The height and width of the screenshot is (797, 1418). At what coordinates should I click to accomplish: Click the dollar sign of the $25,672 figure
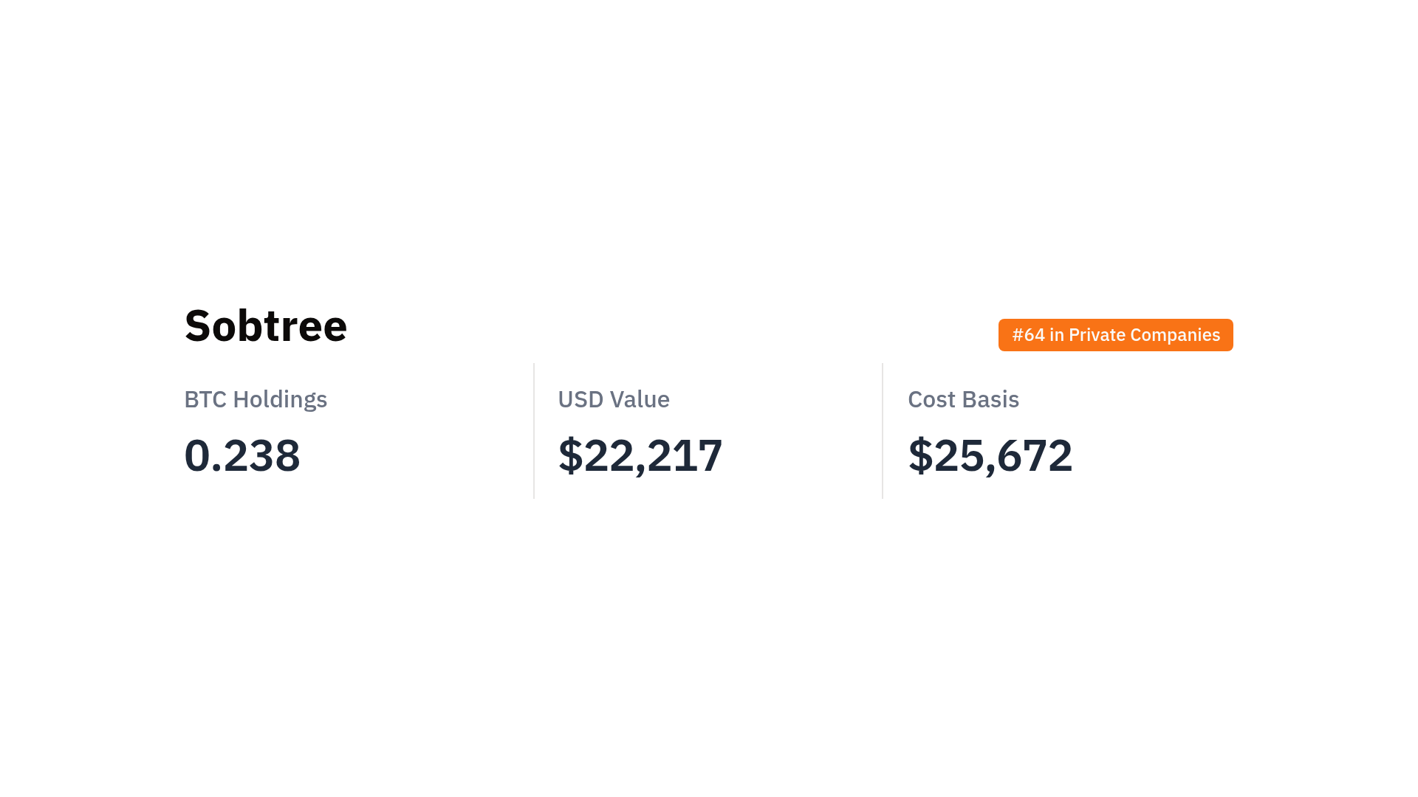[x=920, y=455]
